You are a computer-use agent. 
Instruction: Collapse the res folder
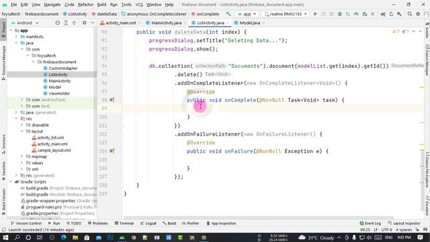(x=16, y=119)
